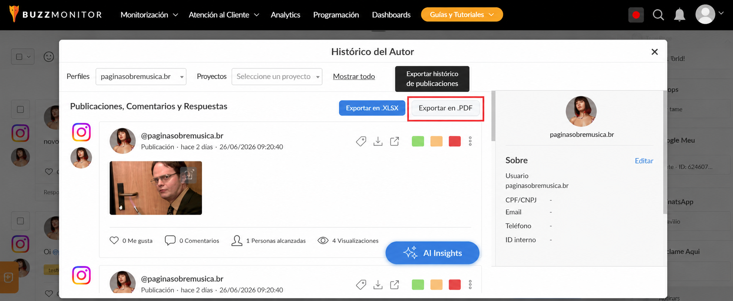This screenshot has width=733, height=301.
Task: Mark first publication with green sentiment
Action: pyautogui.click(x=418, y=141)
